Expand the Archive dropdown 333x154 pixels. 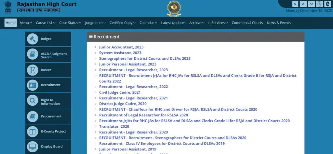[197, 23]
